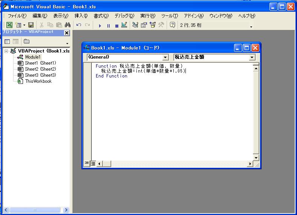Screen dimensions: 297x215
Task: Close the Project explorer pane with X
Action: [x=67, y=33]
